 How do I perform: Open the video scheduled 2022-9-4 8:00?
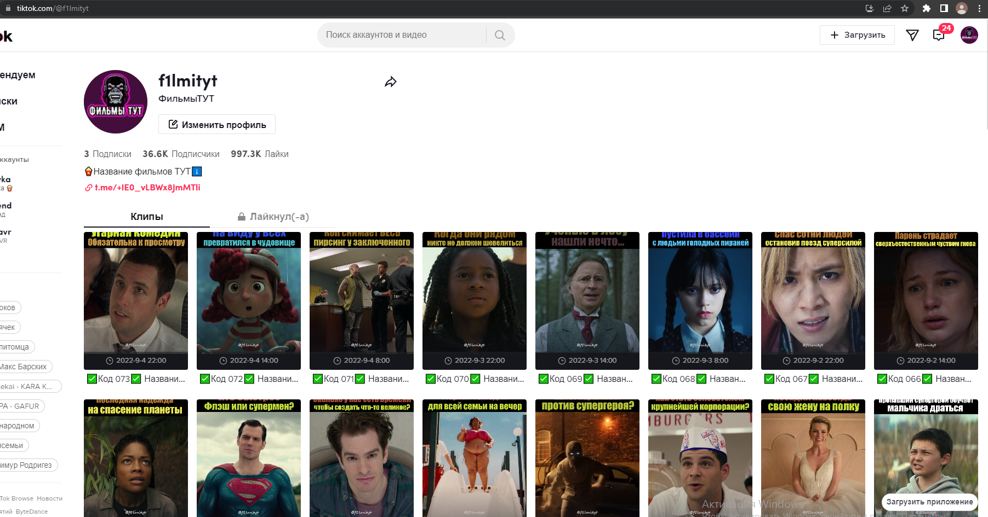coord(362,301)
